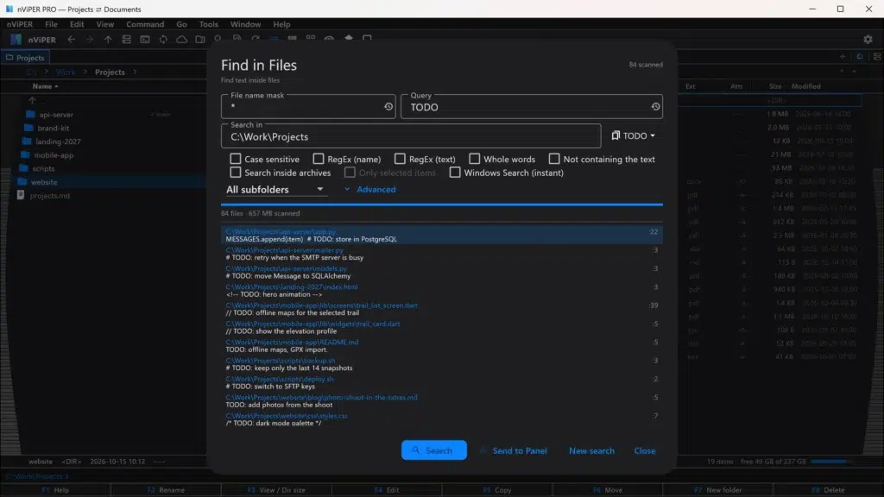Toggle Windows Search (instant) checkbox
The width and height of the screenshot is (884, 497).
coord(455,173)
